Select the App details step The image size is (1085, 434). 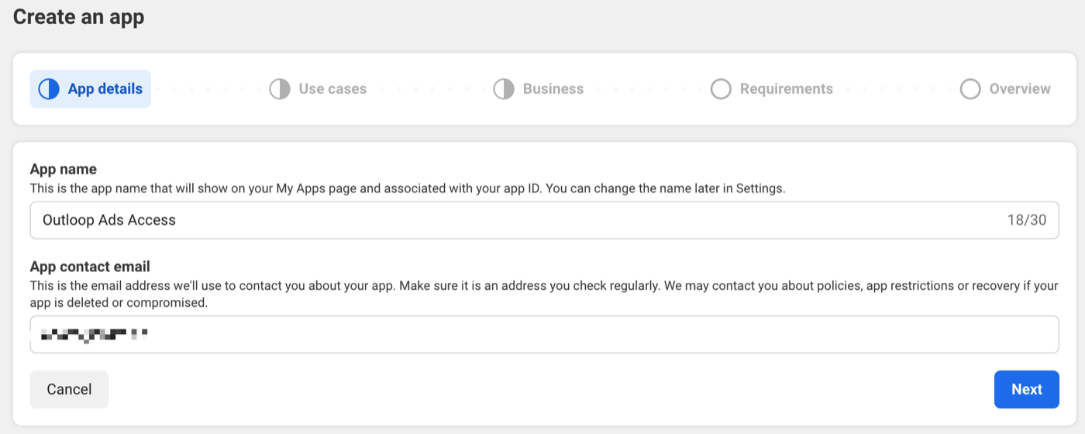pos(90,89)
